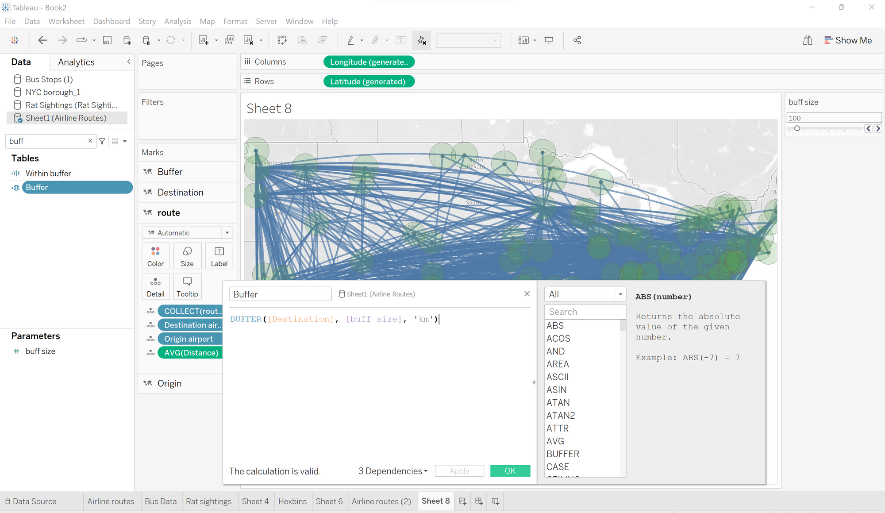Expand the 3 Dependencies dropdown
Screen dimensions: 885x513
pos(393,471)
